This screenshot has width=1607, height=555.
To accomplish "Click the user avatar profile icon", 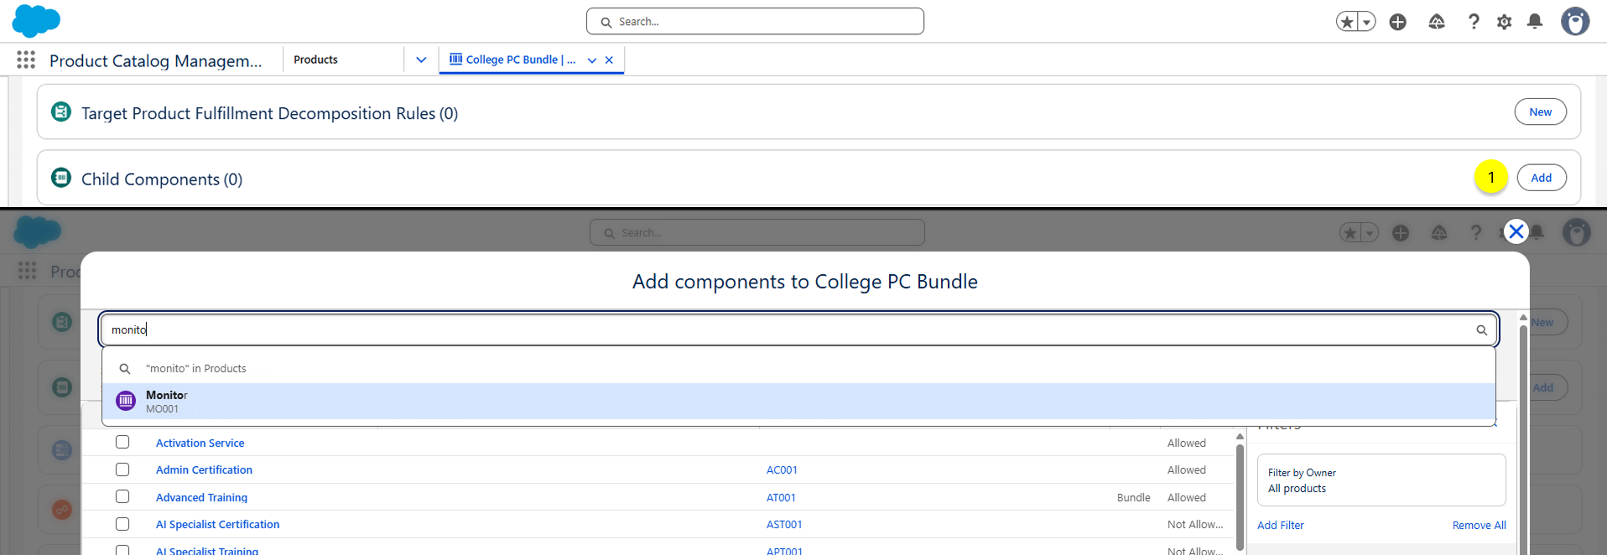I will pyautogui.click(x=1574, y=22).
